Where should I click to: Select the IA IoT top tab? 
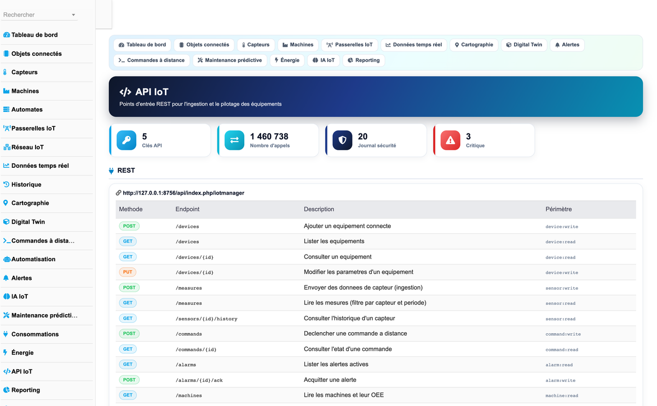[324, 60]
